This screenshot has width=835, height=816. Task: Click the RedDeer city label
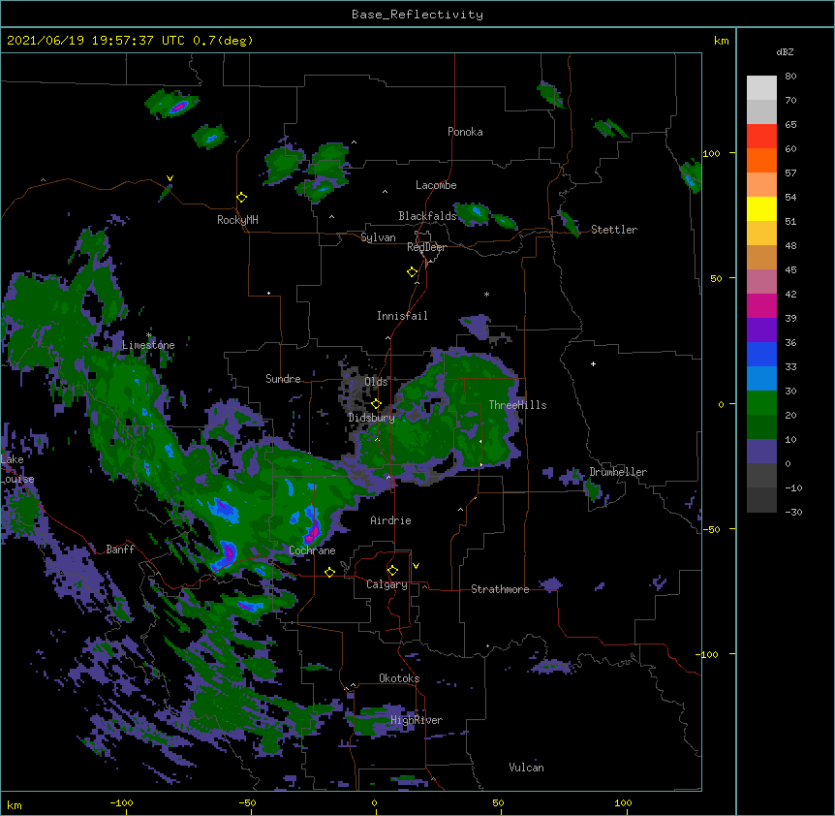[426, 247]
